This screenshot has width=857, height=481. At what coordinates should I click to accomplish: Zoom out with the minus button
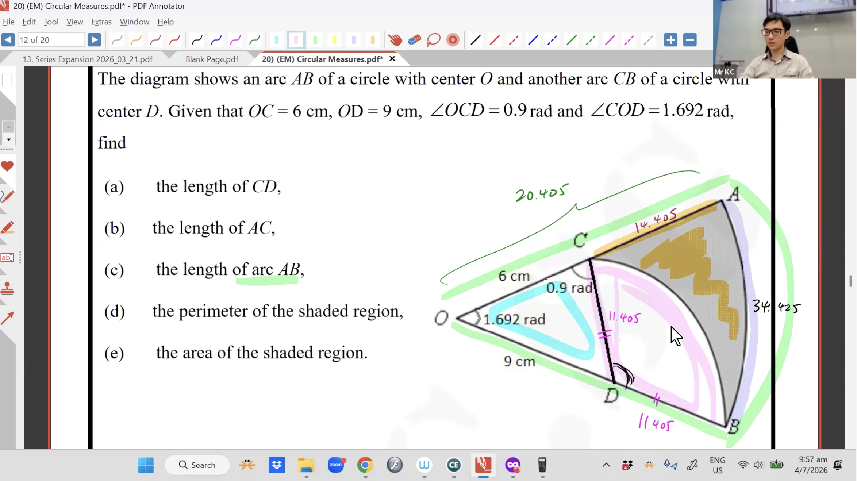690,40
